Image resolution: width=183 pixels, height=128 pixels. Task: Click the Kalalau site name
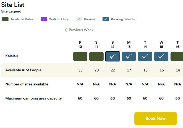[x=12, y=56]
